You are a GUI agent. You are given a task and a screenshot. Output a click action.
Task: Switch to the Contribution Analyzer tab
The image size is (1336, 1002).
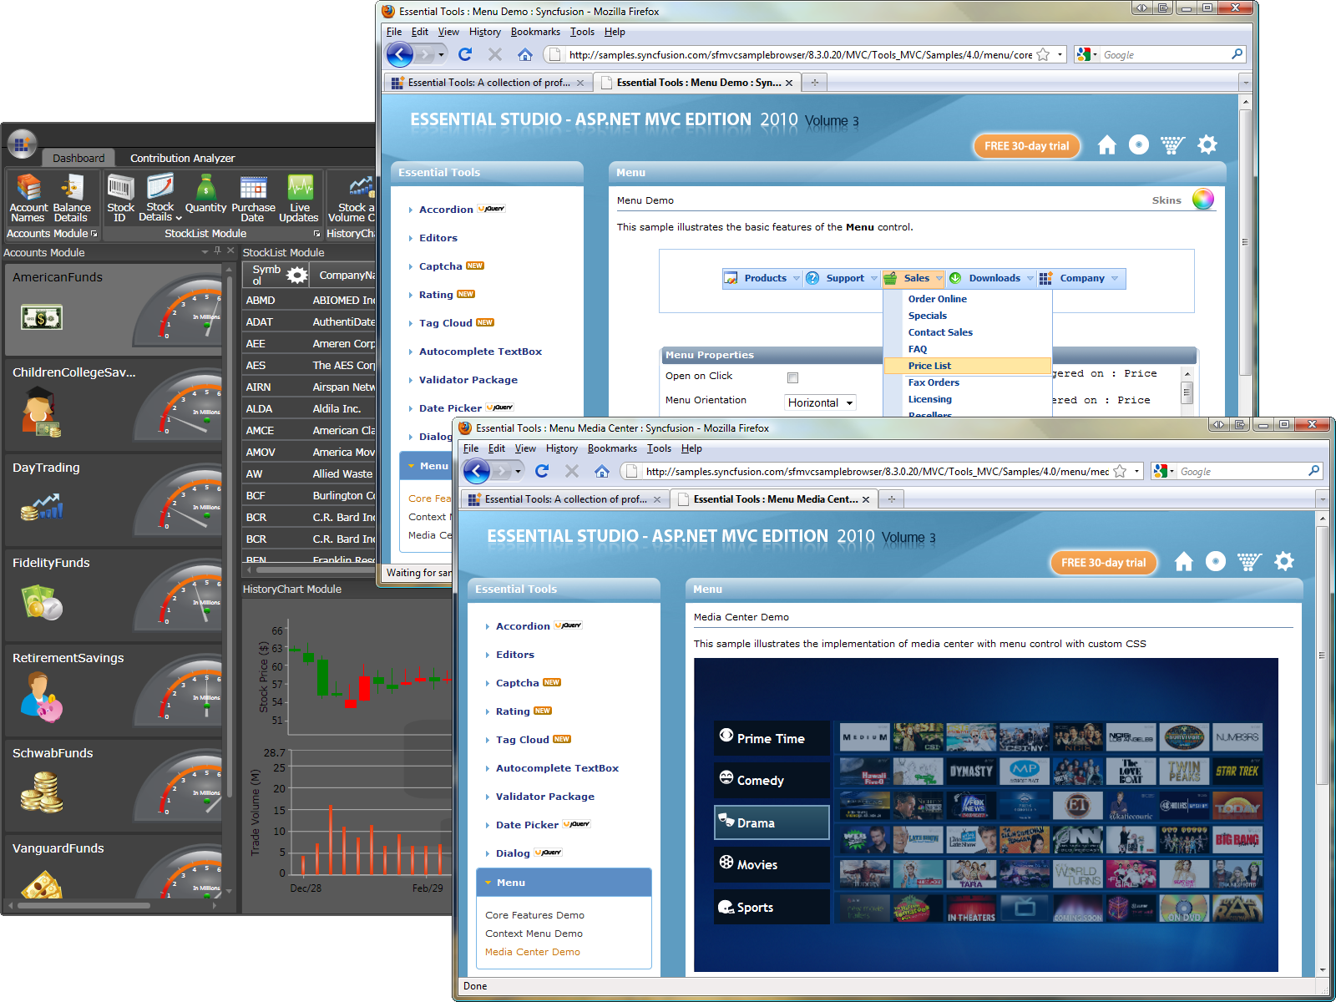click(x=181, y=158)
